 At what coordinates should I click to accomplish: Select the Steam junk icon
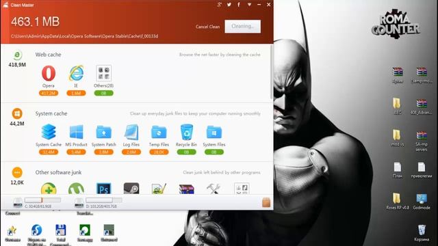[x=131, y=189]
